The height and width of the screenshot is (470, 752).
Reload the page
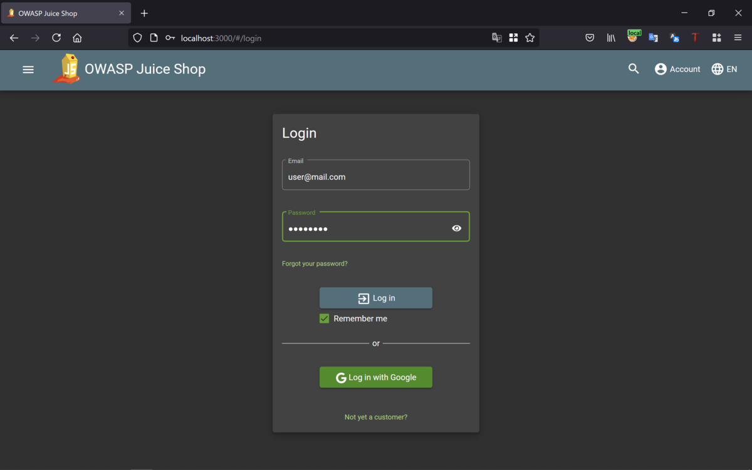point(56,38)
